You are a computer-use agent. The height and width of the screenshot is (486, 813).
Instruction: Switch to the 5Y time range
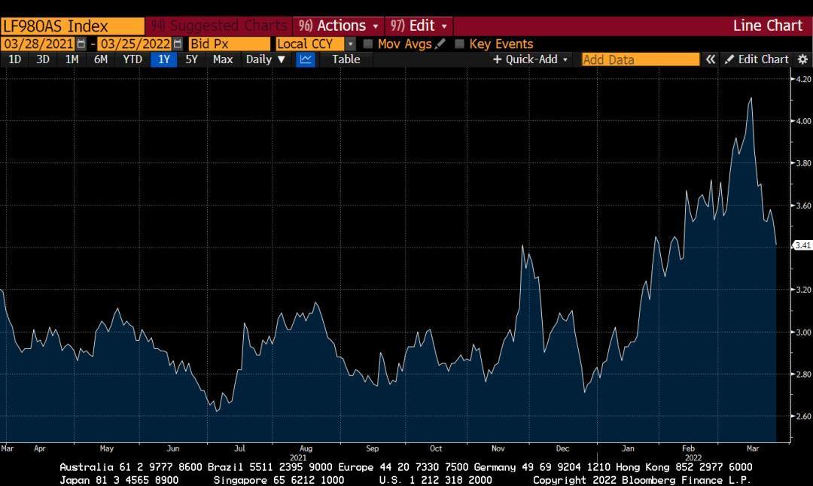click(191, 59)
